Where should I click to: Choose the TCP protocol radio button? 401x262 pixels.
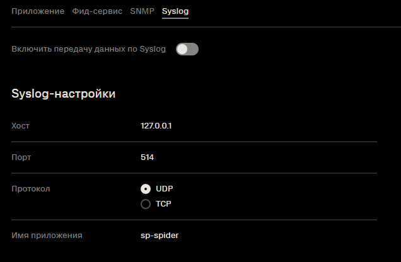tap(146, 204)
